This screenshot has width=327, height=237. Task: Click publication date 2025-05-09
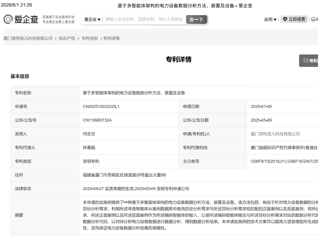(x=261, y=120)
